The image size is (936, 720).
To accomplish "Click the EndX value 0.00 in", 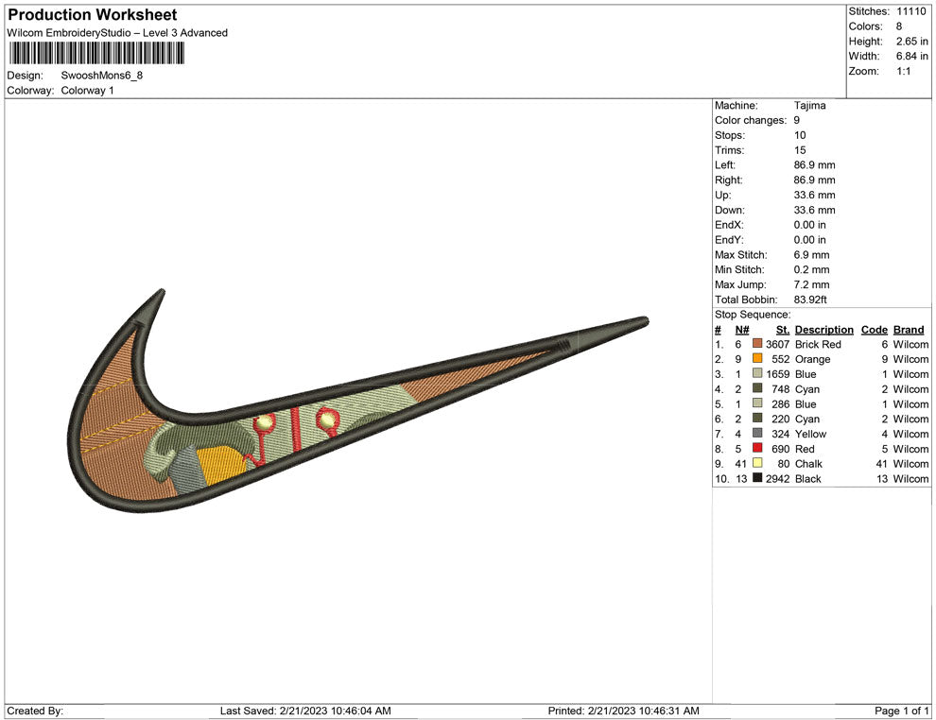I will tap(810, 224).
